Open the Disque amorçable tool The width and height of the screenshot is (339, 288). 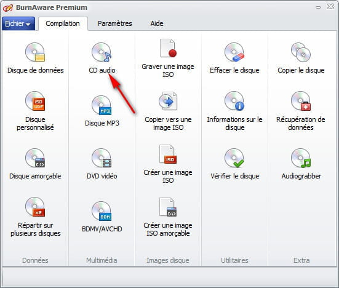point(35,164)
